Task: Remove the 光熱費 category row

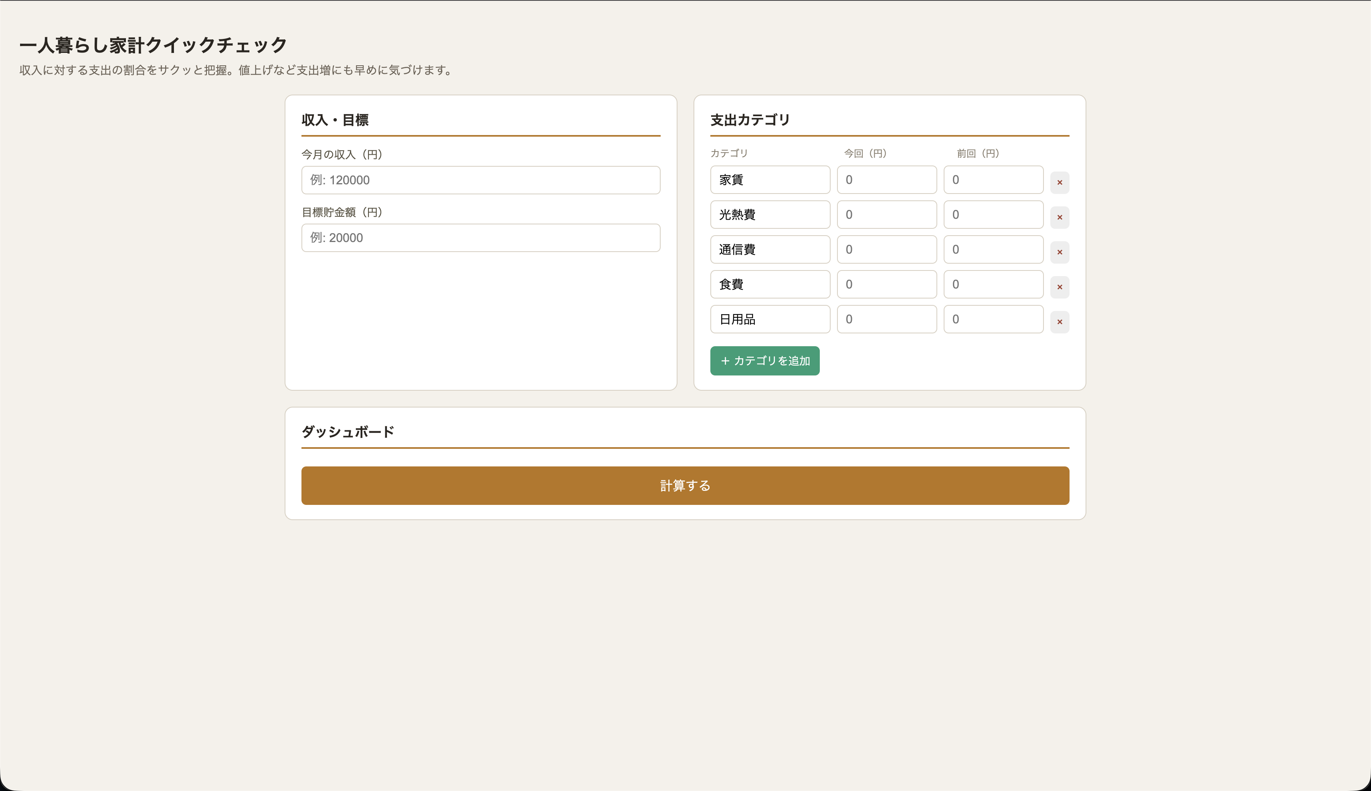Action: (x=1059, y=217)
